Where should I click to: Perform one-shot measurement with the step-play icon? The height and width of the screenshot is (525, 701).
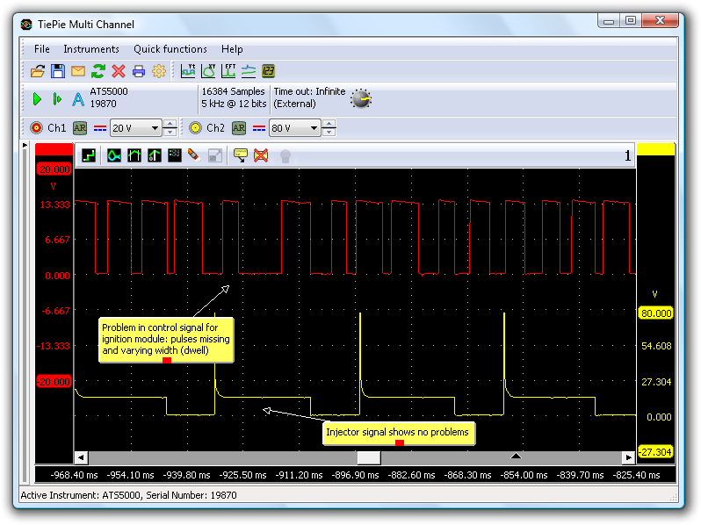tap(57, 98)
